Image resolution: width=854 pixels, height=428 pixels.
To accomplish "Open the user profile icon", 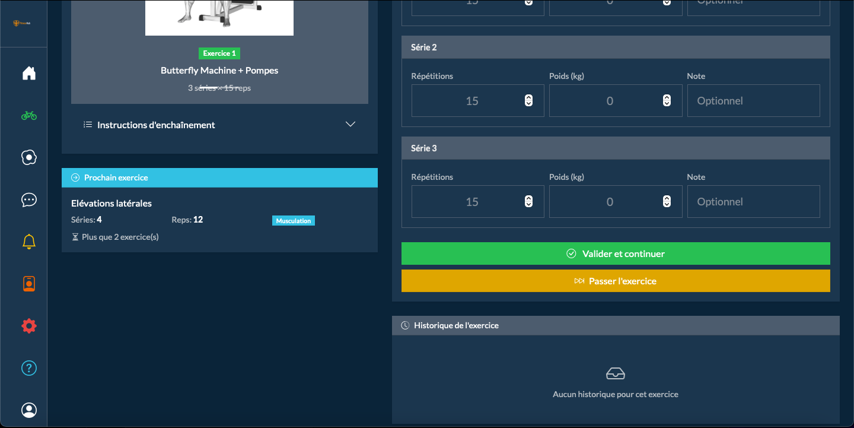I will click(x=28, y=410).
